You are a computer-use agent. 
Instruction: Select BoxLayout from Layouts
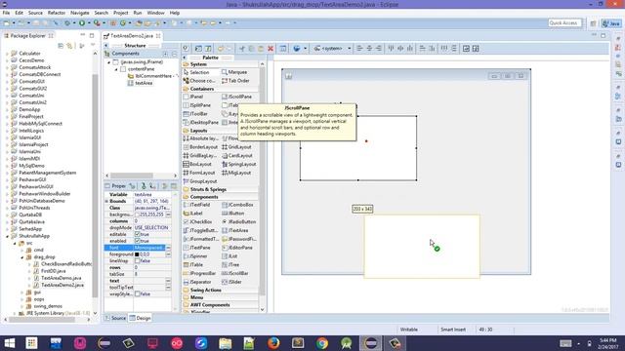[x=197, y=164]
